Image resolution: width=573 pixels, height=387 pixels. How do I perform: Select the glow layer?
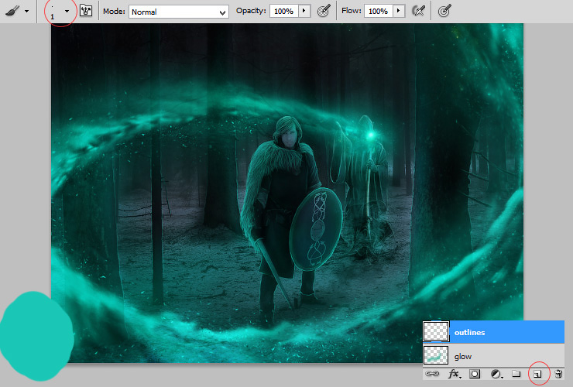pos(494,356)
